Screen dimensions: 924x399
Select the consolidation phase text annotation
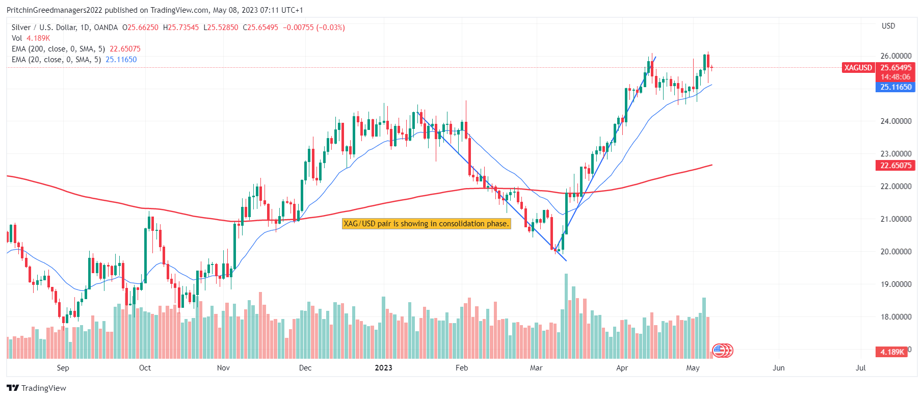(x=426, y=224)
